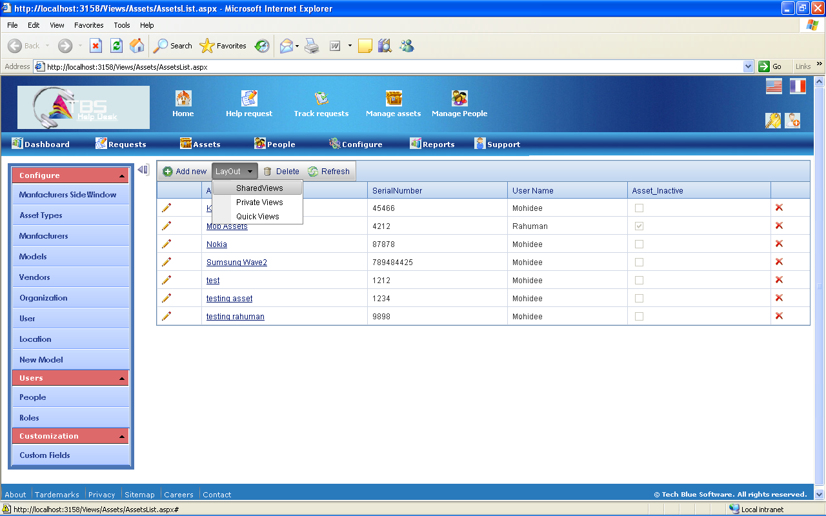Open the Sumsung Wave2 asset link
This screenshot has height=516, width=826.
point(237,263)
